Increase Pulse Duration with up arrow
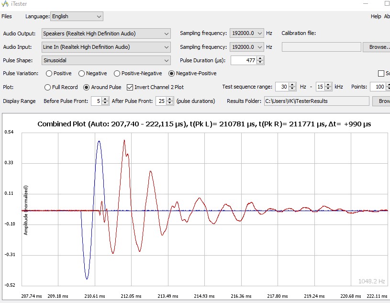The image size is (390, 303). (x=260, y=58)
